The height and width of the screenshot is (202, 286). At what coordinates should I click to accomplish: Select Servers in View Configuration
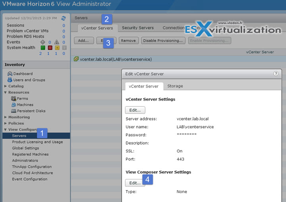tap(36, 135)
